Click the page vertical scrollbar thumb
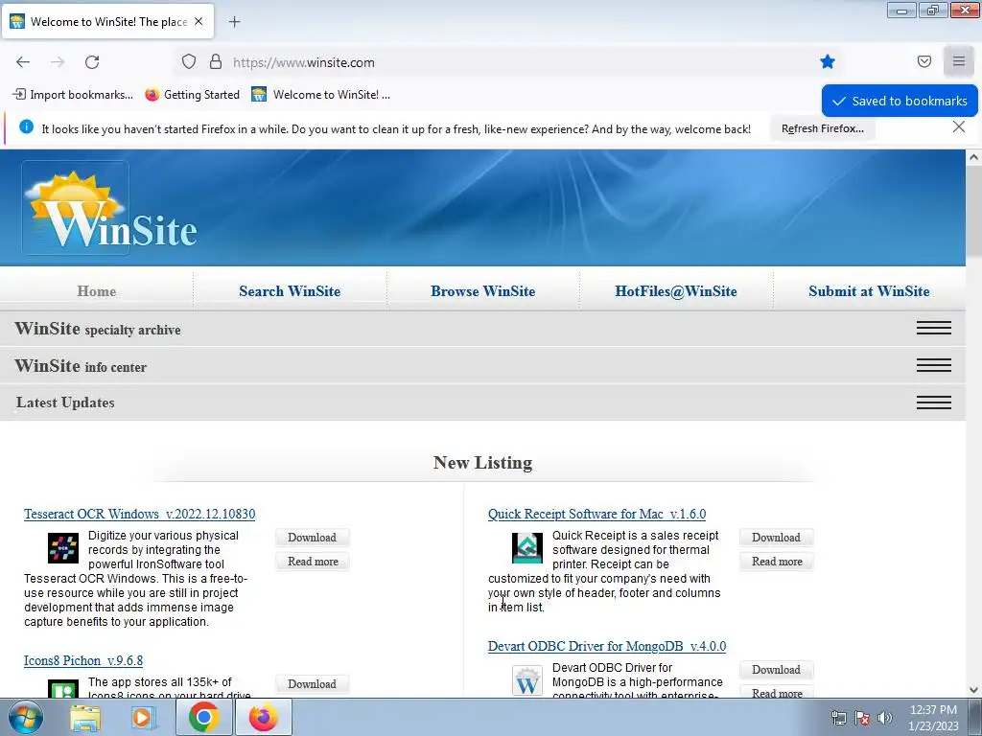Screen dimensions: 982x736 click(974, 212)
